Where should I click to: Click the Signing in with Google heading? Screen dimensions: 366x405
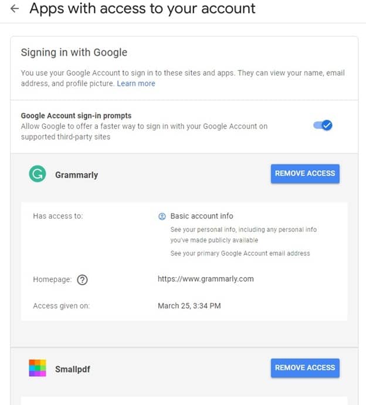pos(74,52)
